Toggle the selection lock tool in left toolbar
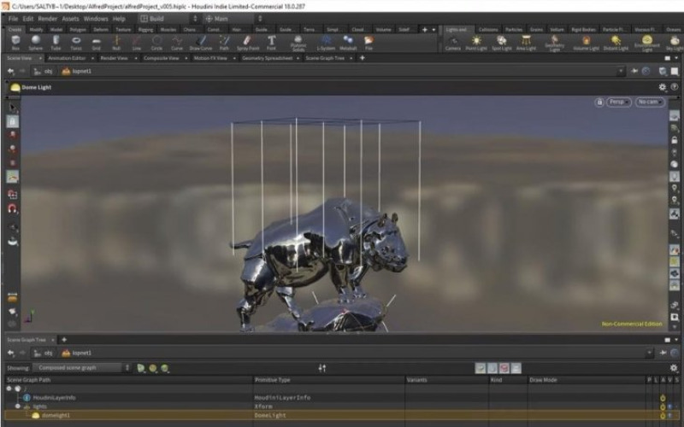The image size is (684, 427). pyautogui.click(x=12, y=121)
